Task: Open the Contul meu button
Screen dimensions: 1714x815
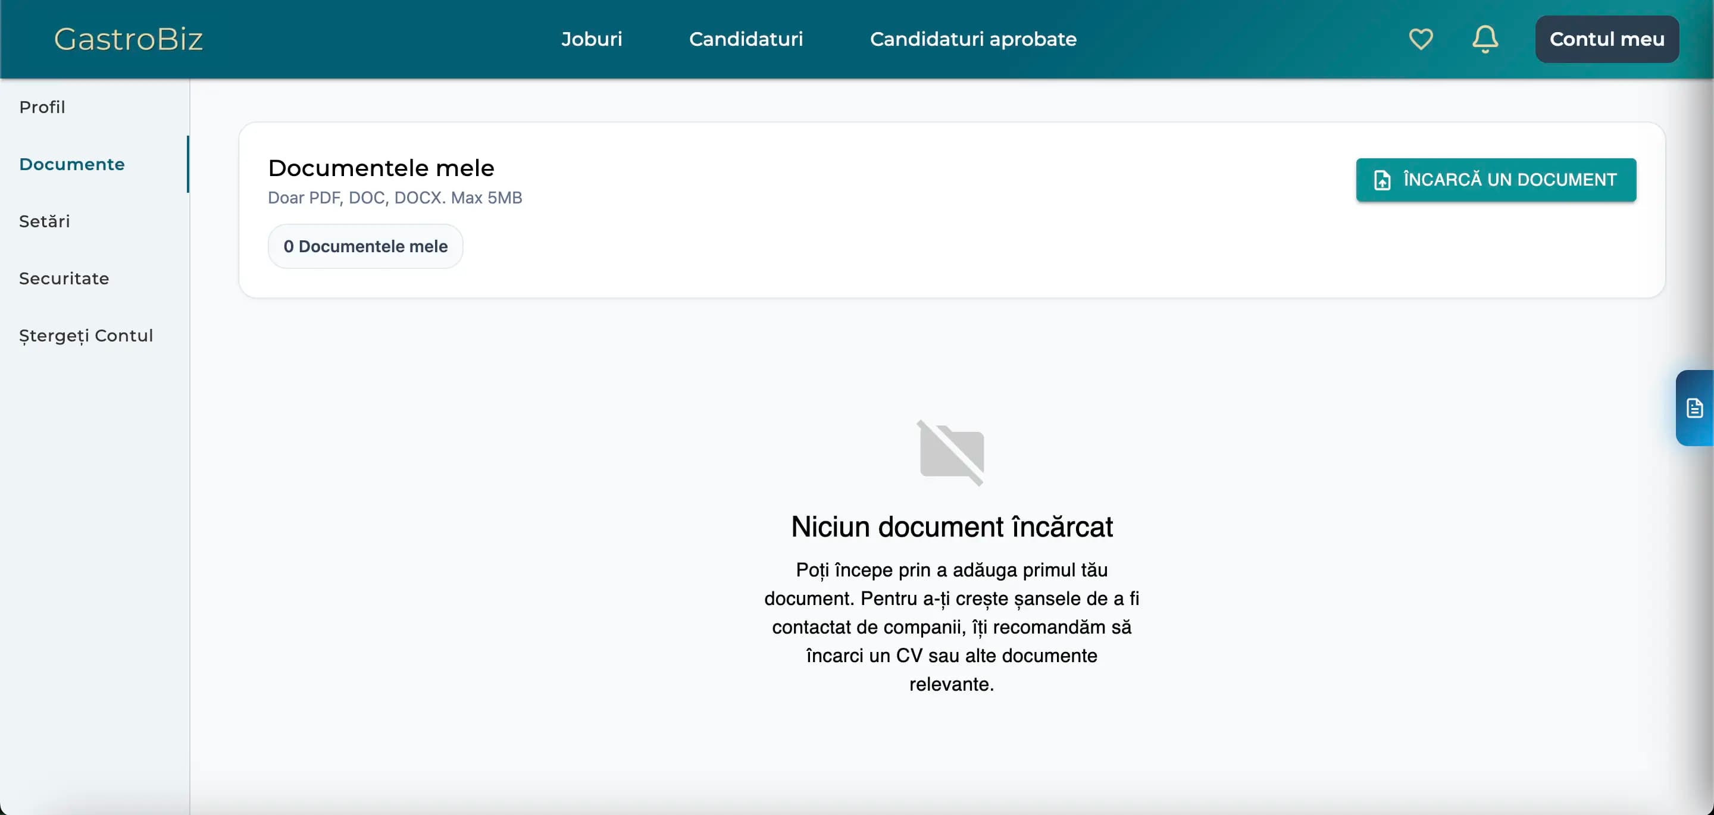Action: pyautogui.click(x=1607, y=39)
